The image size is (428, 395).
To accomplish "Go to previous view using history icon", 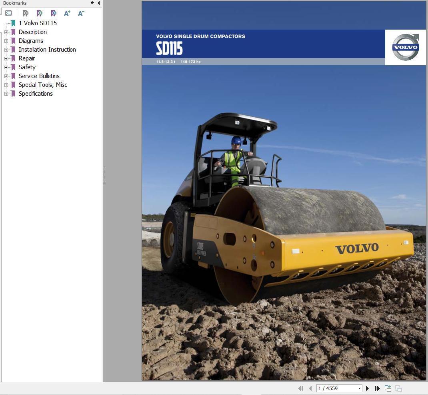I will pos(388,388).
